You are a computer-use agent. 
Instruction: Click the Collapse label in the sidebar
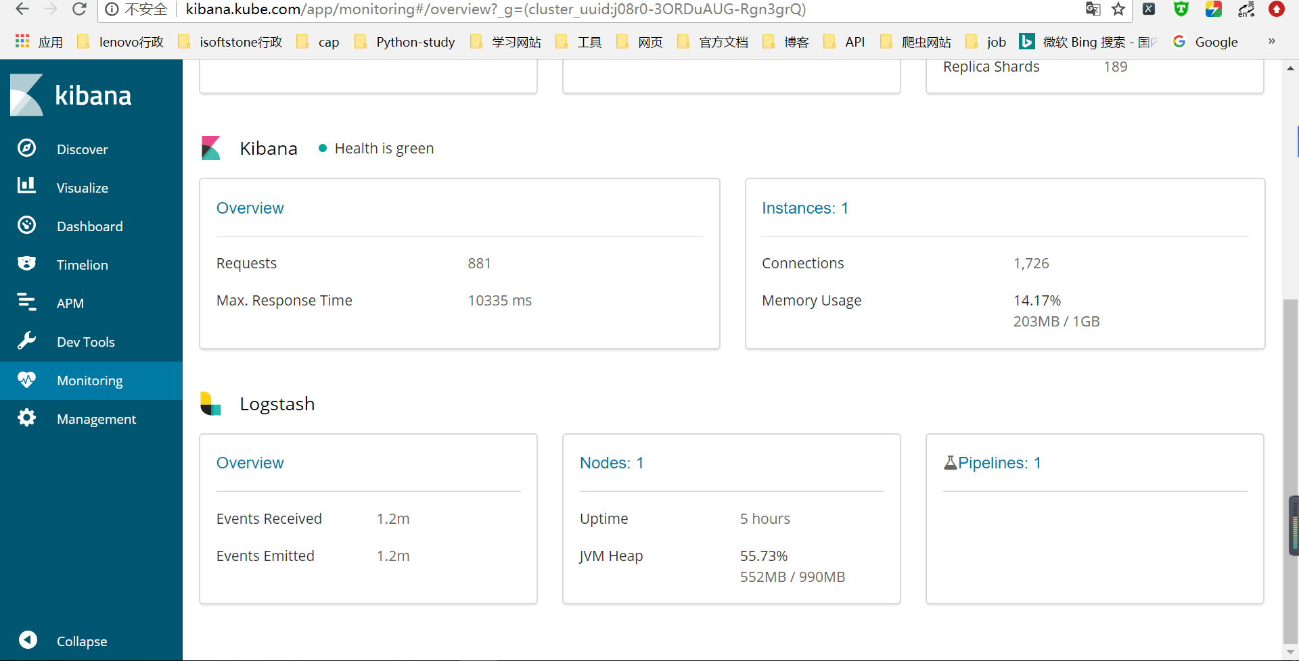pos(82,641)
